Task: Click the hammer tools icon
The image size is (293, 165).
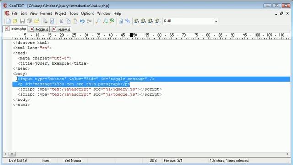Action: coord(128,21)
